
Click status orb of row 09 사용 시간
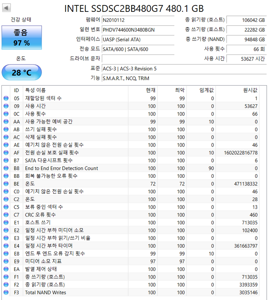[x=6, y=106]
